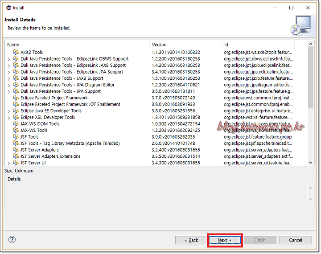Click the Axis2 Tools feature icon
This screenshot has height=254, width=321.
pos(16,52)
